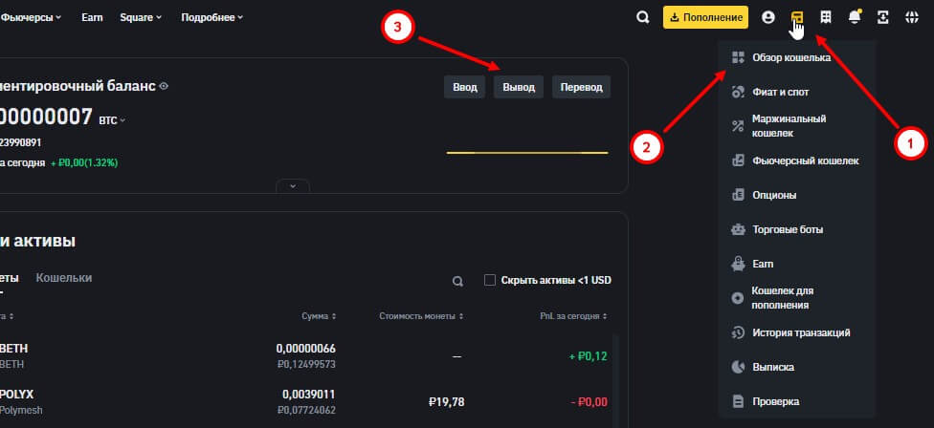The width and height of the screenshot is (934, 428).
Task: Expand the balance panel chevron
Action: click(x=292, y=185)
